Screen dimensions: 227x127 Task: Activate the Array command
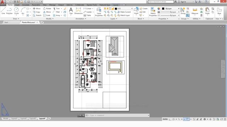(x=57, y=15)
